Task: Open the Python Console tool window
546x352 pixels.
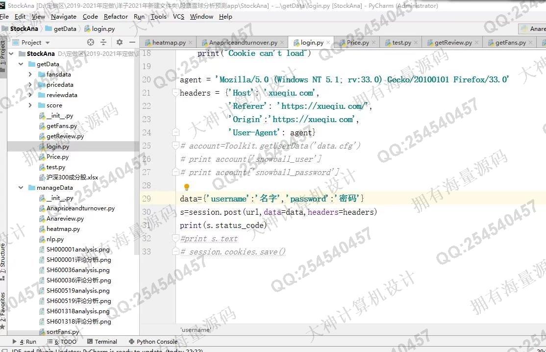Action: click(x=153, y=342)
